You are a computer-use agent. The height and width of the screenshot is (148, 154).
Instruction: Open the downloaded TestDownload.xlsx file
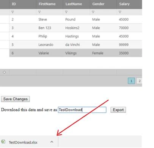pyautogui.click(x=23, y=142)
